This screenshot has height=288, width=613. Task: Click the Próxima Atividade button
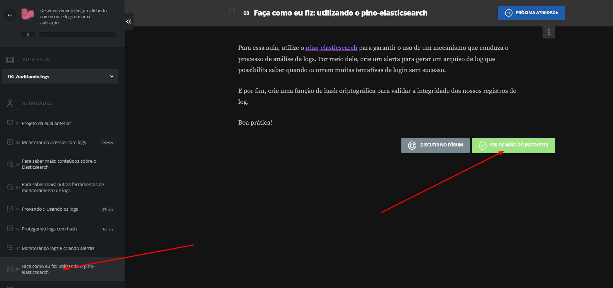531,13
